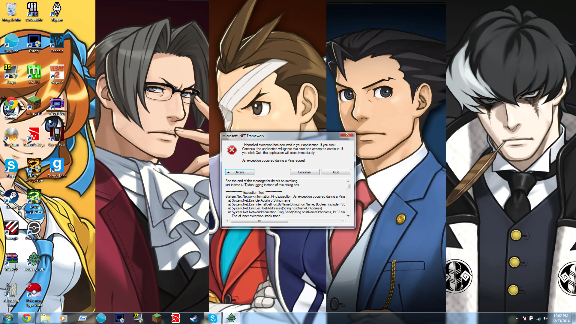576x324 pixels.
Task: Select the PokeMMO desktop shortcut
Action: tap(34, 230)
